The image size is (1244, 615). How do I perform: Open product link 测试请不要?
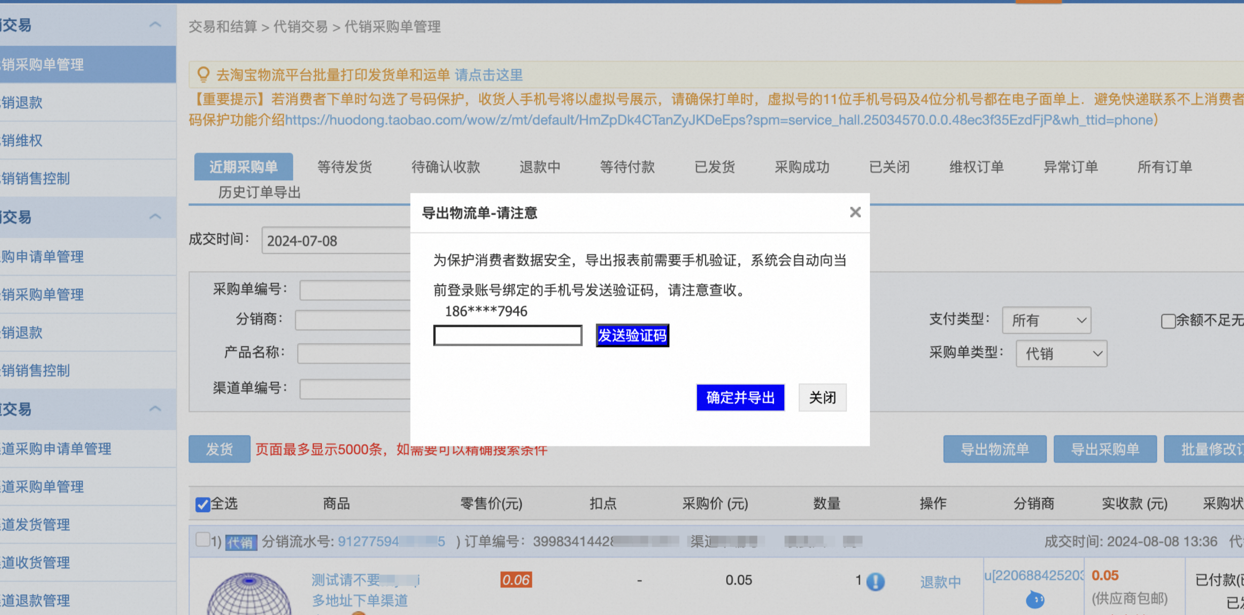[x=365, y=579]
